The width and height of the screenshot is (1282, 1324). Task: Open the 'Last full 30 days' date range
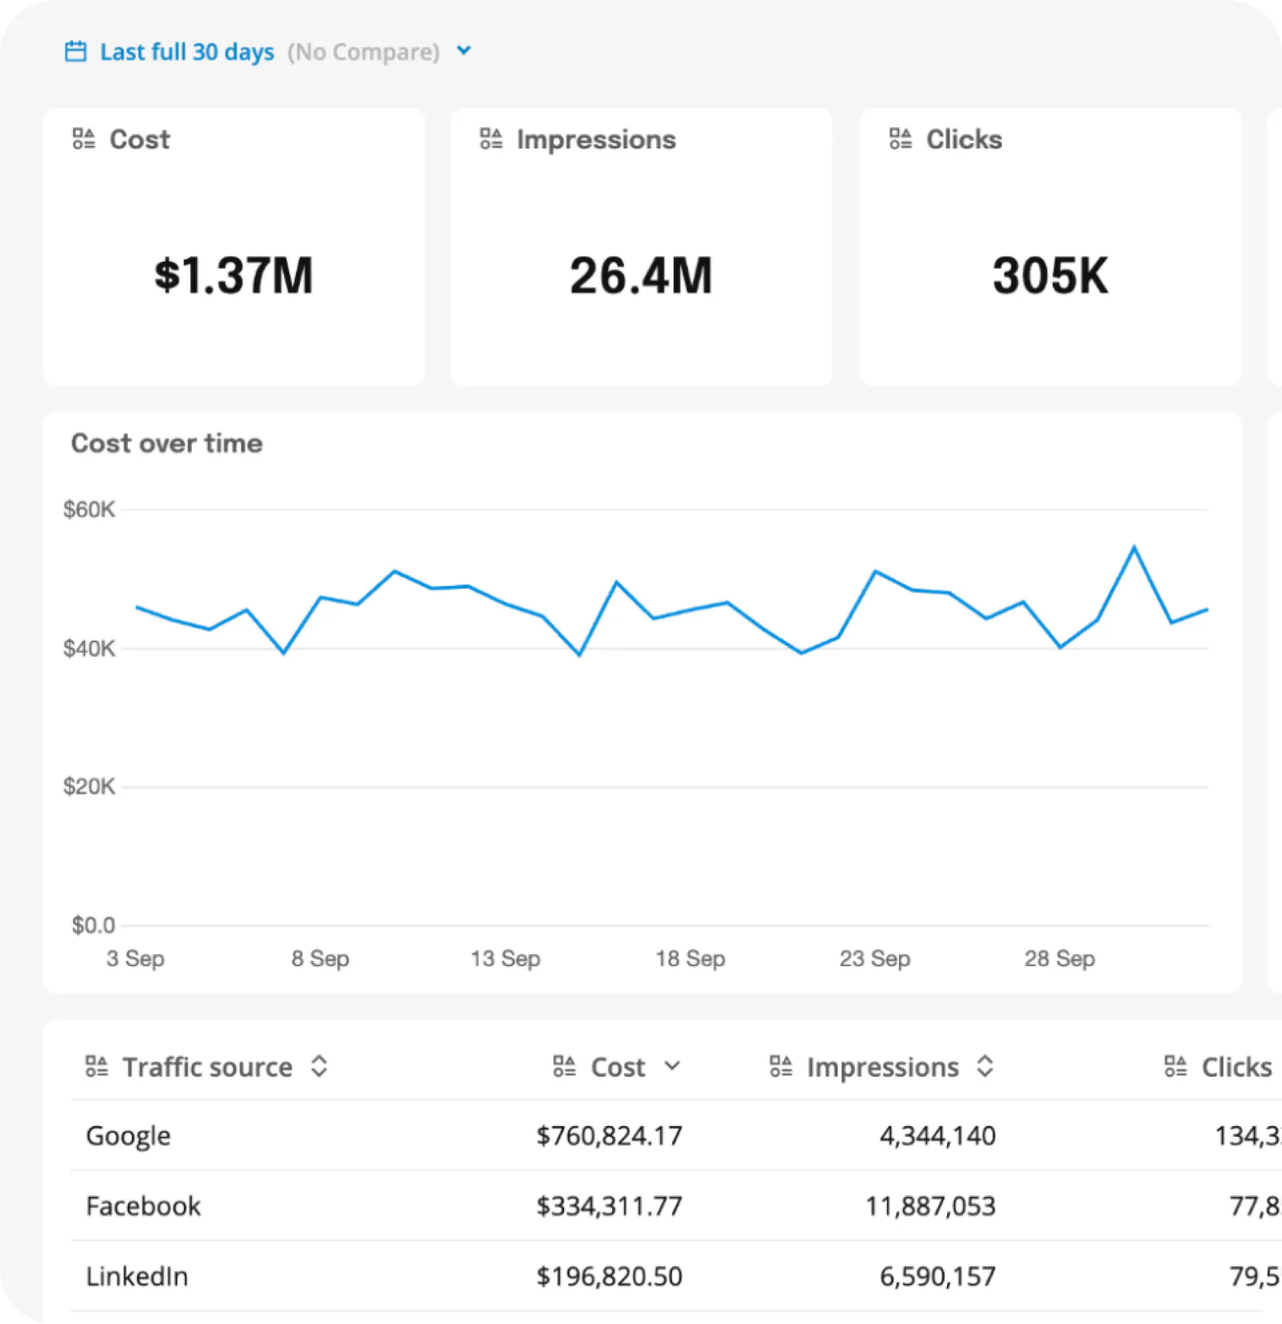pos(187,52)
